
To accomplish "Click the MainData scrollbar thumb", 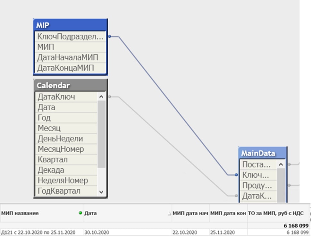I will click(281, 185).
